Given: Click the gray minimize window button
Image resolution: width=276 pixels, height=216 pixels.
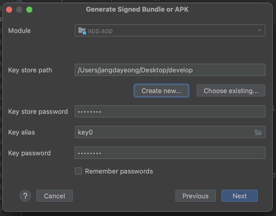Looking at the screenshot, I should (x=19, y=10).
